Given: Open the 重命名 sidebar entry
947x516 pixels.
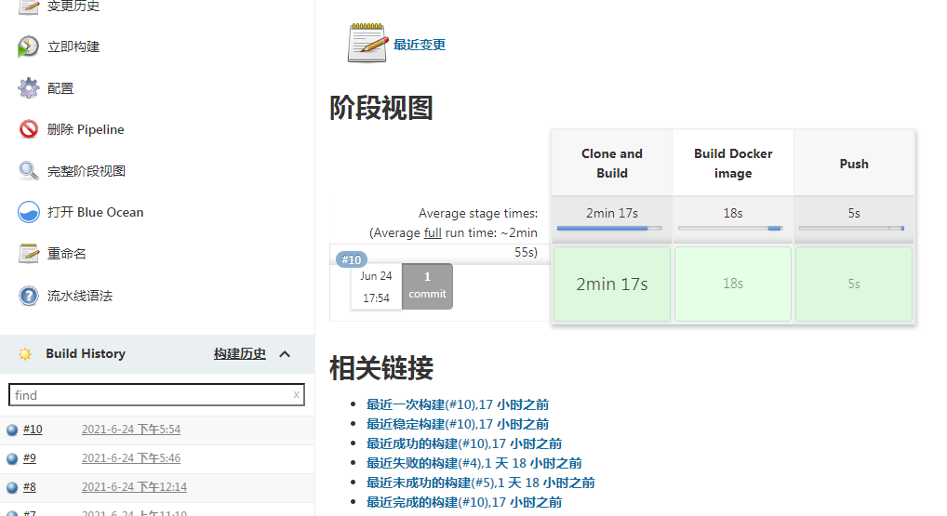Looking at the screenshot, I should (x=66, y=254).
